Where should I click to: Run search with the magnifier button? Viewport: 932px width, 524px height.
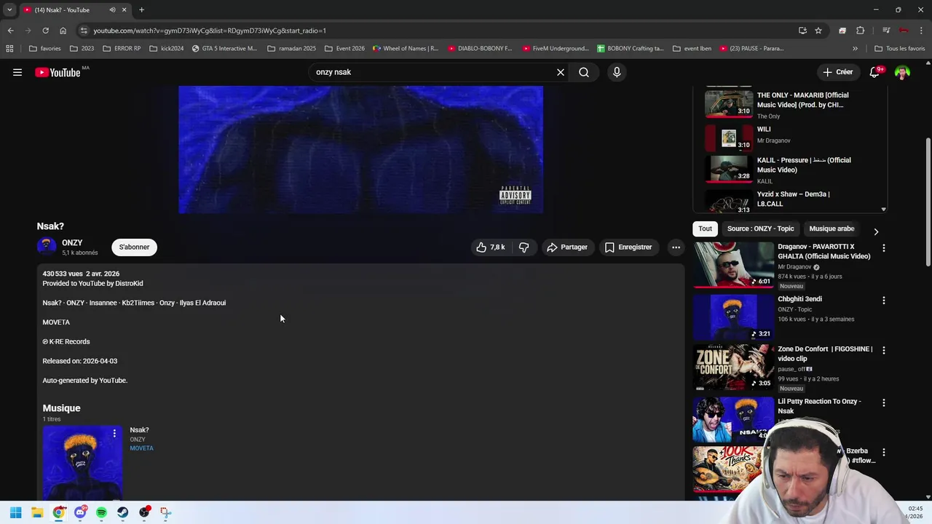pos(584,72)
